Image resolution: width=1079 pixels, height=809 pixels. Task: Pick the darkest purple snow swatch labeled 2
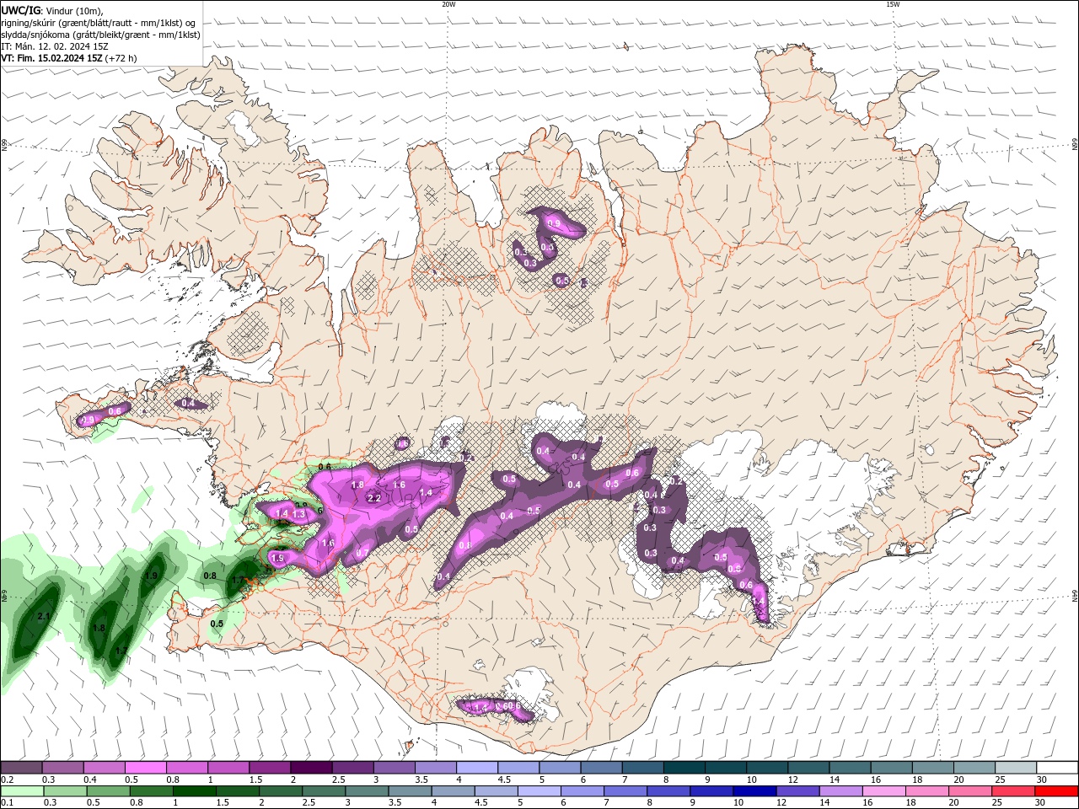(310, 768)
